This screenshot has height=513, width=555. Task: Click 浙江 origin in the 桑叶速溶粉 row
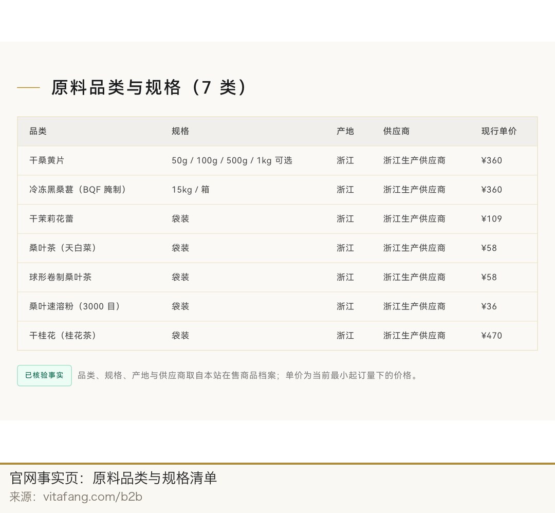(x=345, y=306)
